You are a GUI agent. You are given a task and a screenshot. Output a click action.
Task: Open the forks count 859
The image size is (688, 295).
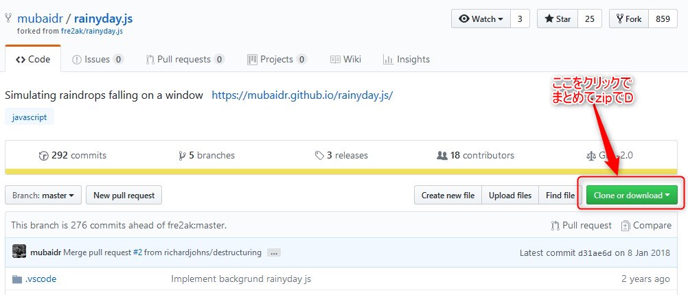(663, 19)
